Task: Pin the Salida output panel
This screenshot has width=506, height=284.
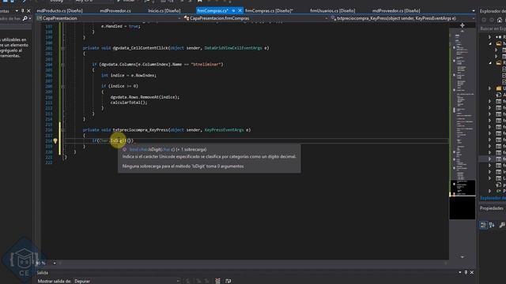Action: pyautogui.click(x=466, y=272)
